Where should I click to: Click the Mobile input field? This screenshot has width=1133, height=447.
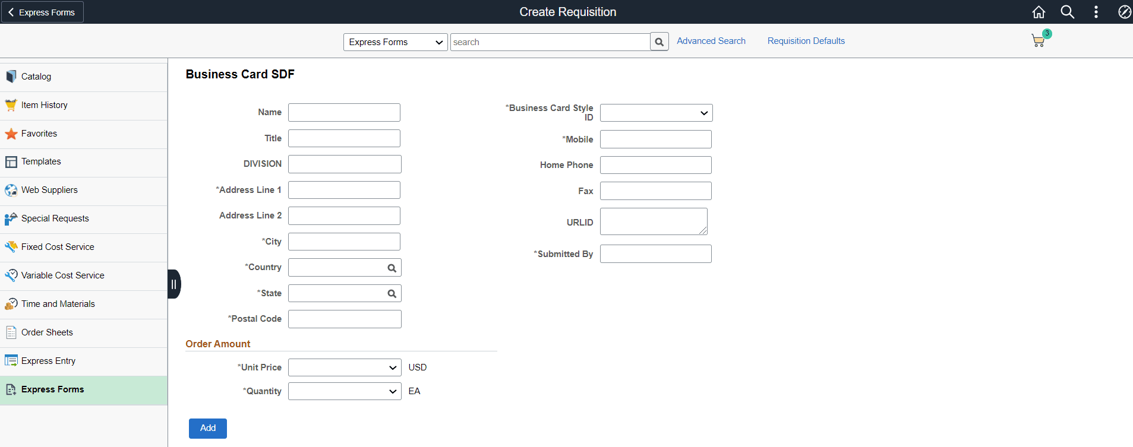[656, 140]
